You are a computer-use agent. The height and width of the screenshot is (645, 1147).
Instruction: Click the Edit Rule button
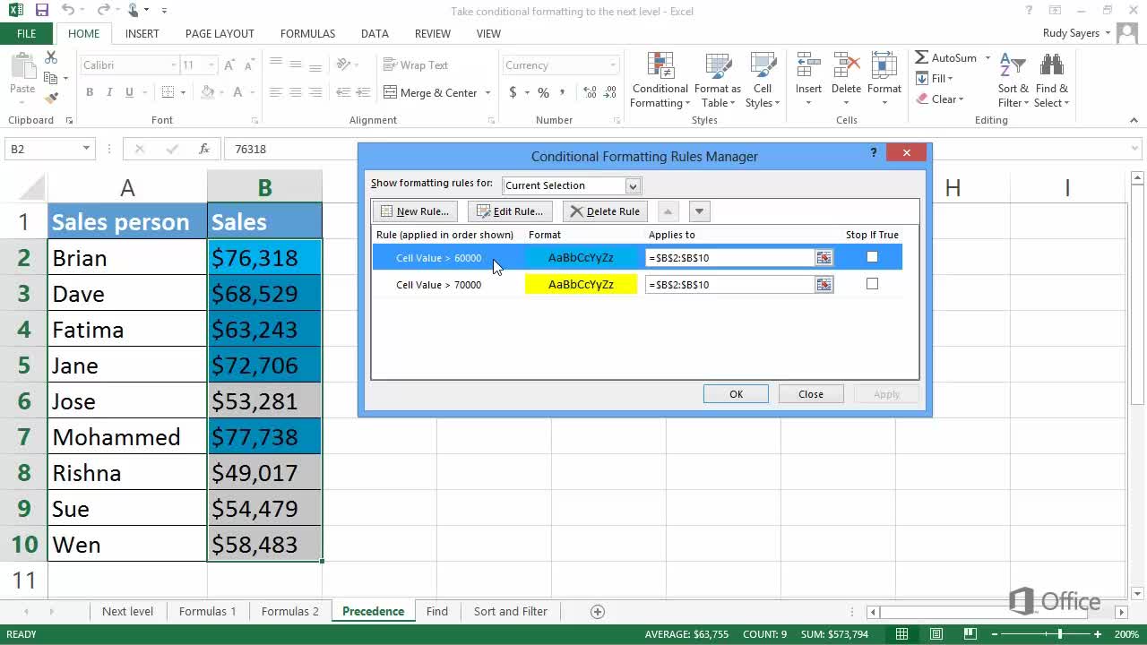tap(510, 211)
